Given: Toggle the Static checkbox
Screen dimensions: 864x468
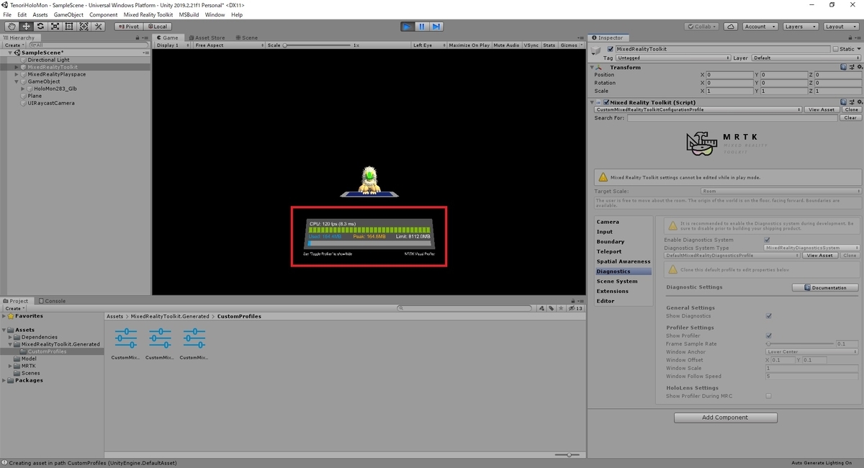Looking at the screenshot, I should click(x=836, y=49).
